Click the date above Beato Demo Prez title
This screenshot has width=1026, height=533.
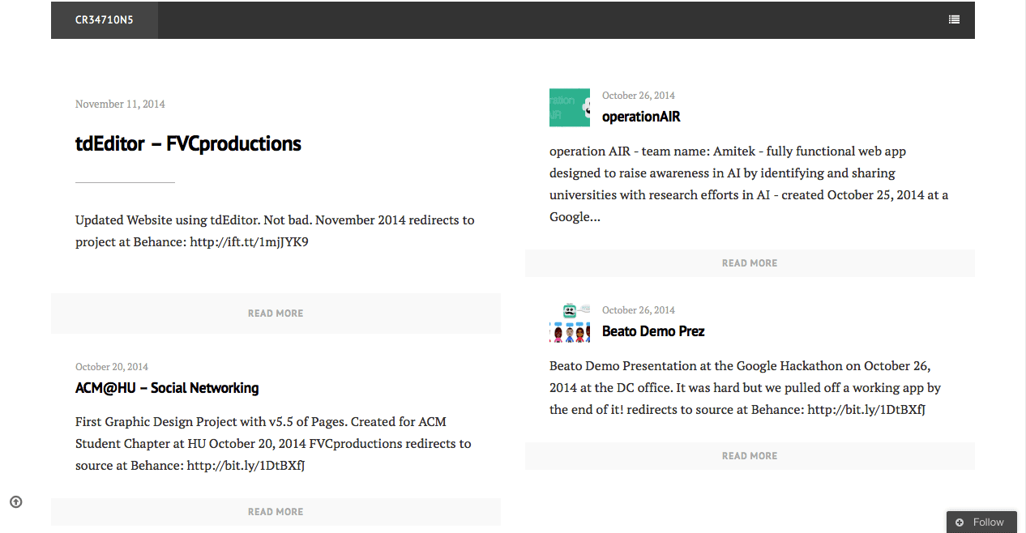(x=639, y=310)
